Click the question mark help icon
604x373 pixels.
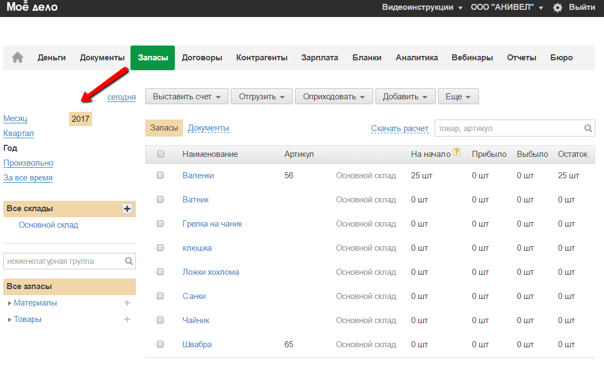click(457, 152)
